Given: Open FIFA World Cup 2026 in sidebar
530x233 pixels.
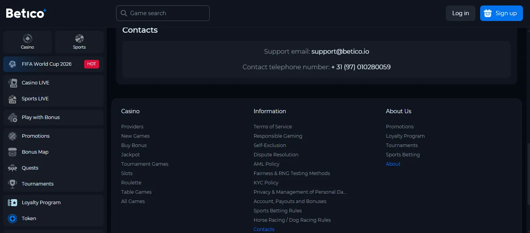Looking at the screenshot, I should (53, 64).
